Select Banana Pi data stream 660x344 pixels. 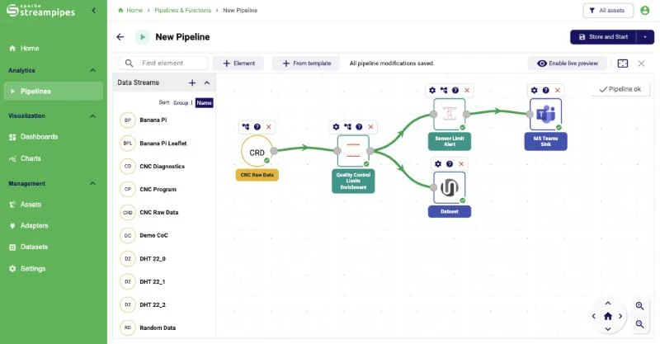[x=164, y=120]
